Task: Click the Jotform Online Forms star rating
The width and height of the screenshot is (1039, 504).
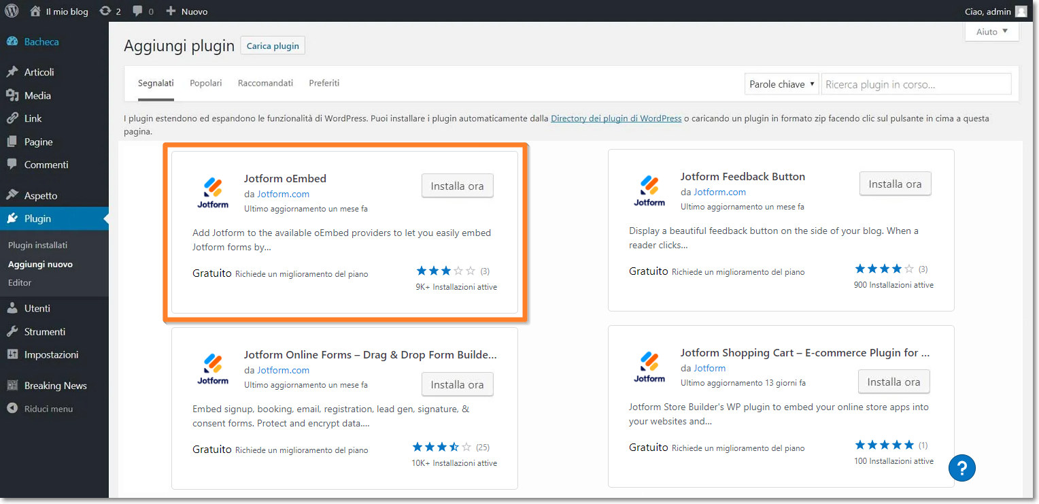Action: tap(442, 447)
